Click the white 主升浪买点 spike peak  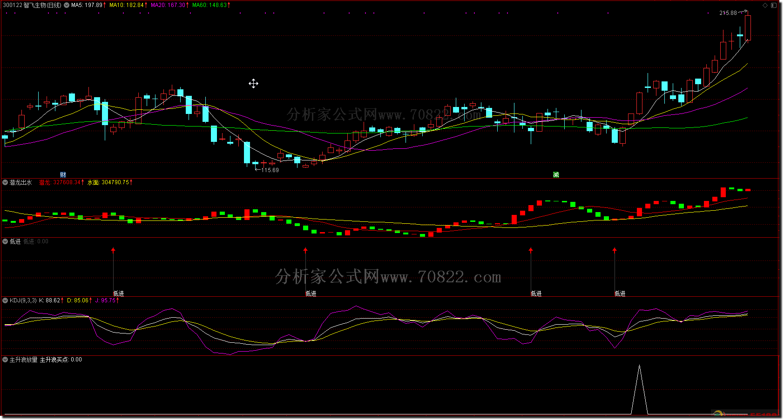[639, 367]
